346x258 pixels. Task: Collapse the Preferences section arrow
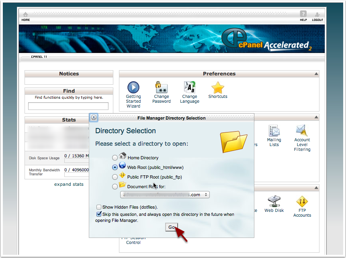[316, 74]
